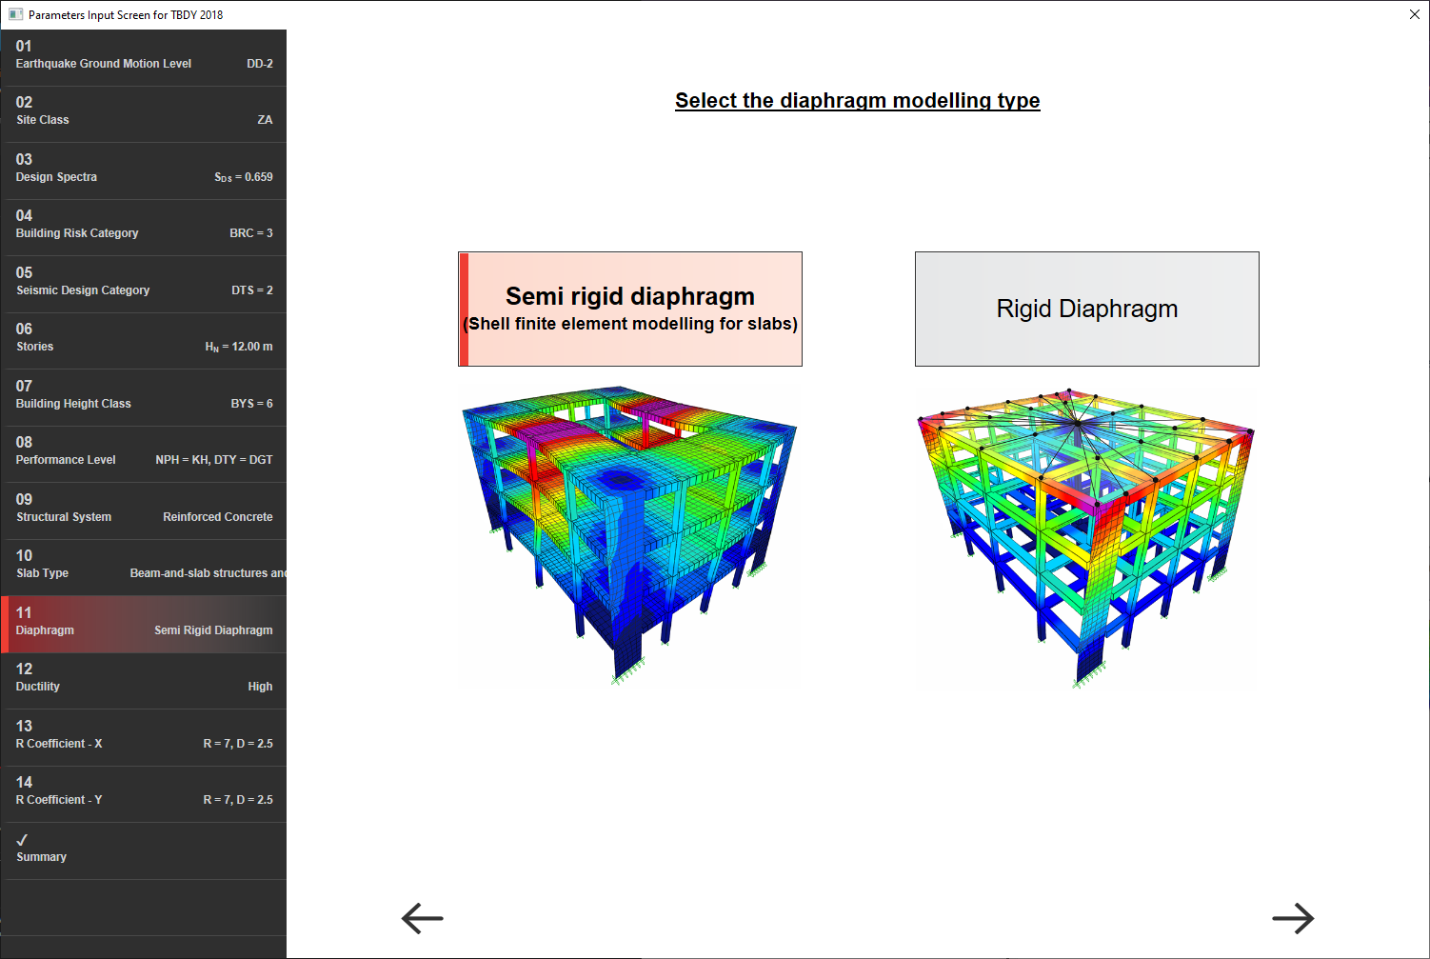1430x959 pixels.
Task: Go to next step with right arrow
Action: pyautogui.click(x=1293, y=918)
